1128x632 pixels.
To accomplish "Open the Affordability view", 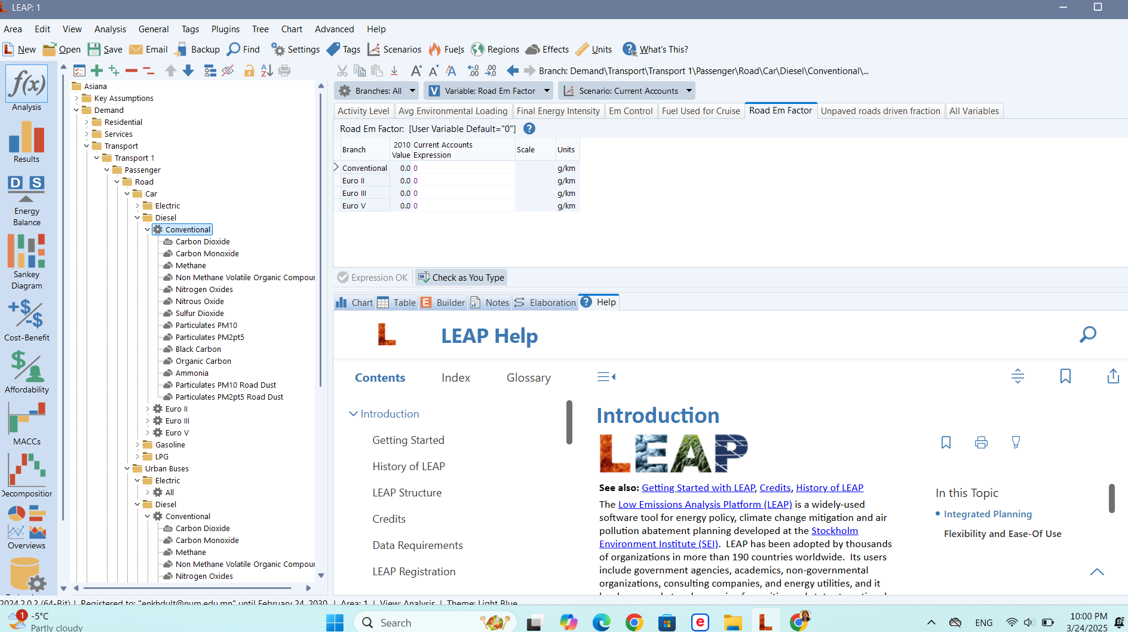I will [x=26, y=372].
